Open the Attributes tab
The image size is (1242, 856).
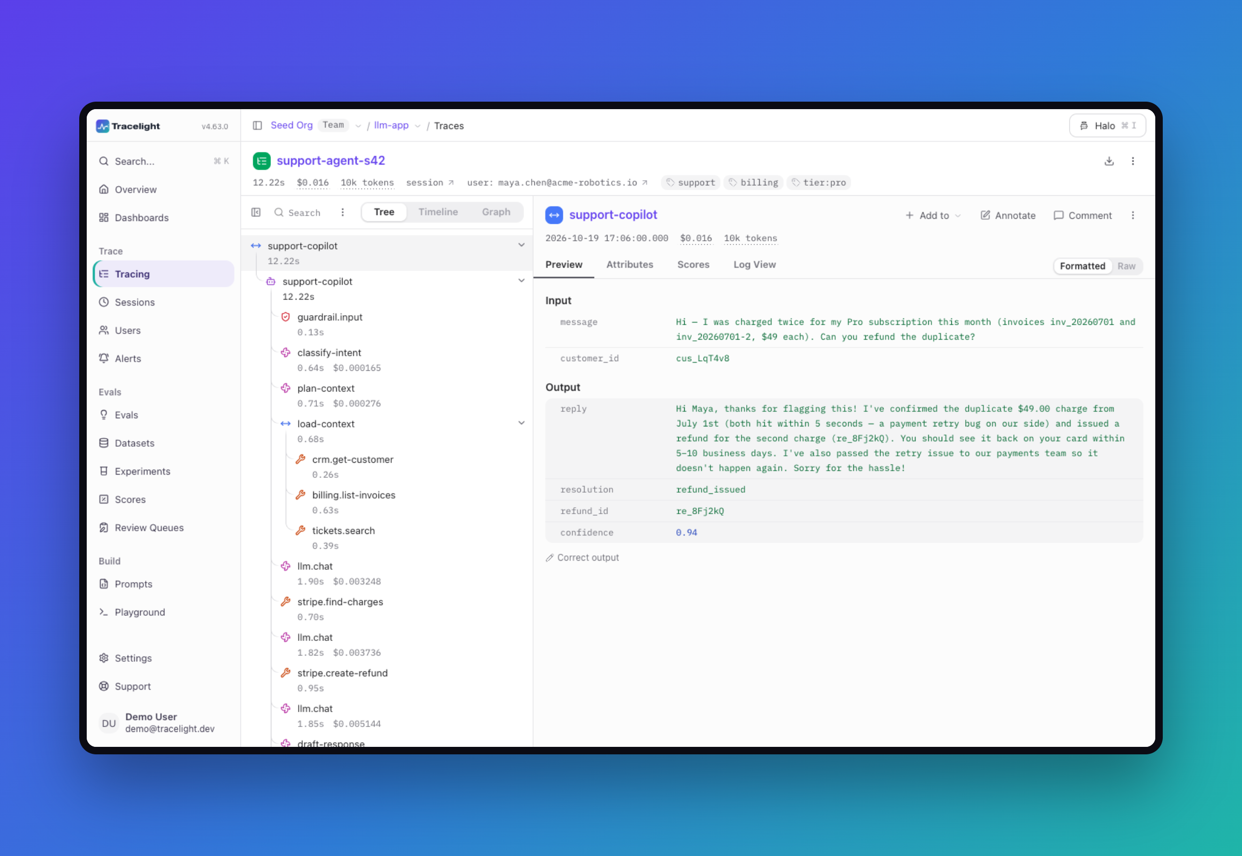click(x=630, y=264)
